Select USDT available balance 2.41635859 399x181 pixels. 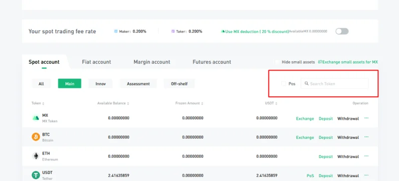click(119, 176)
